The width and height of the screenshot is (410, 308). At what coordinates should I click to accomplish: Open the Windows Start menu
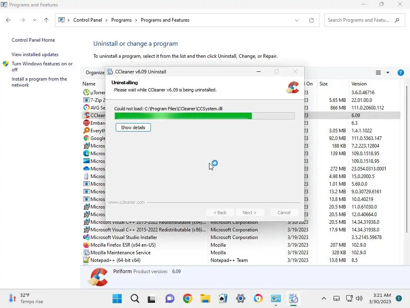click(117, 298)
